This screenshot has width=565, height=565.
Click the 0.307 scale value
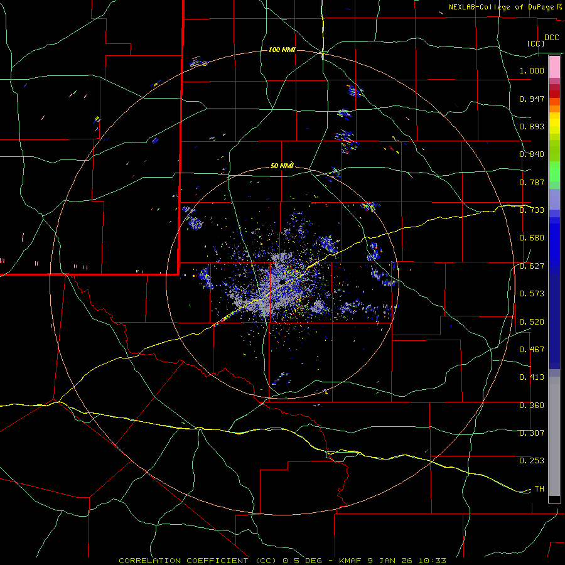pyautogui.click(x=532, y=433)
